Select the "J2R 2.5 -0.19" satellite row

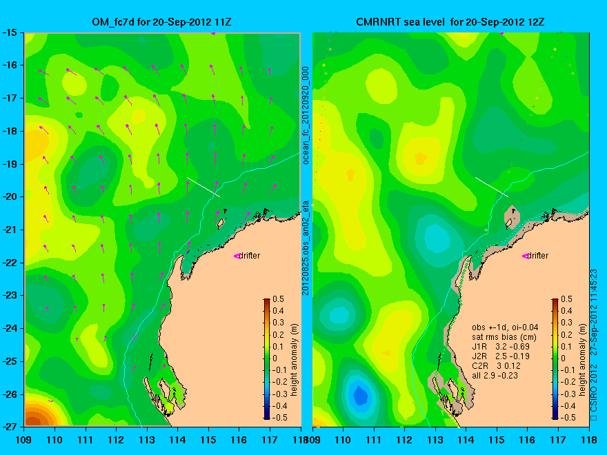tap(501, 356)
